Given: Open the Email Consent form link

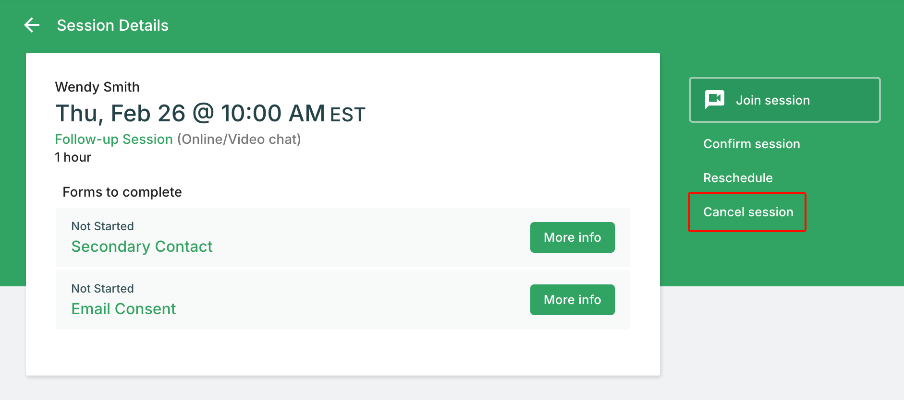Looking at the screenshot, I should tap(123, 309).
